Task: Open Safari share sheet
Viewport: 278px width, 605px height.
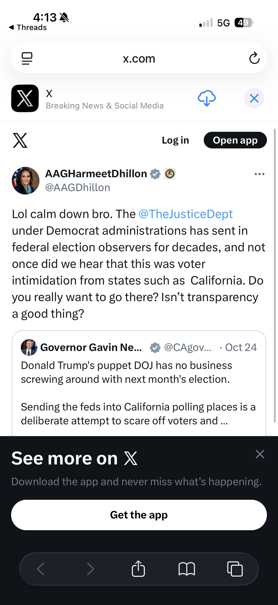Action: coord(139,569)
